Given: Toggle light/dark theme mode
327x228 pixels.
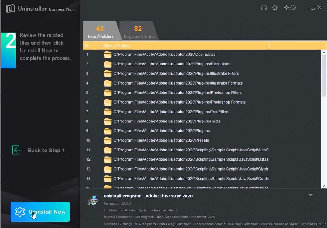Looking at the screenshot, I should [x=290, y=8].
